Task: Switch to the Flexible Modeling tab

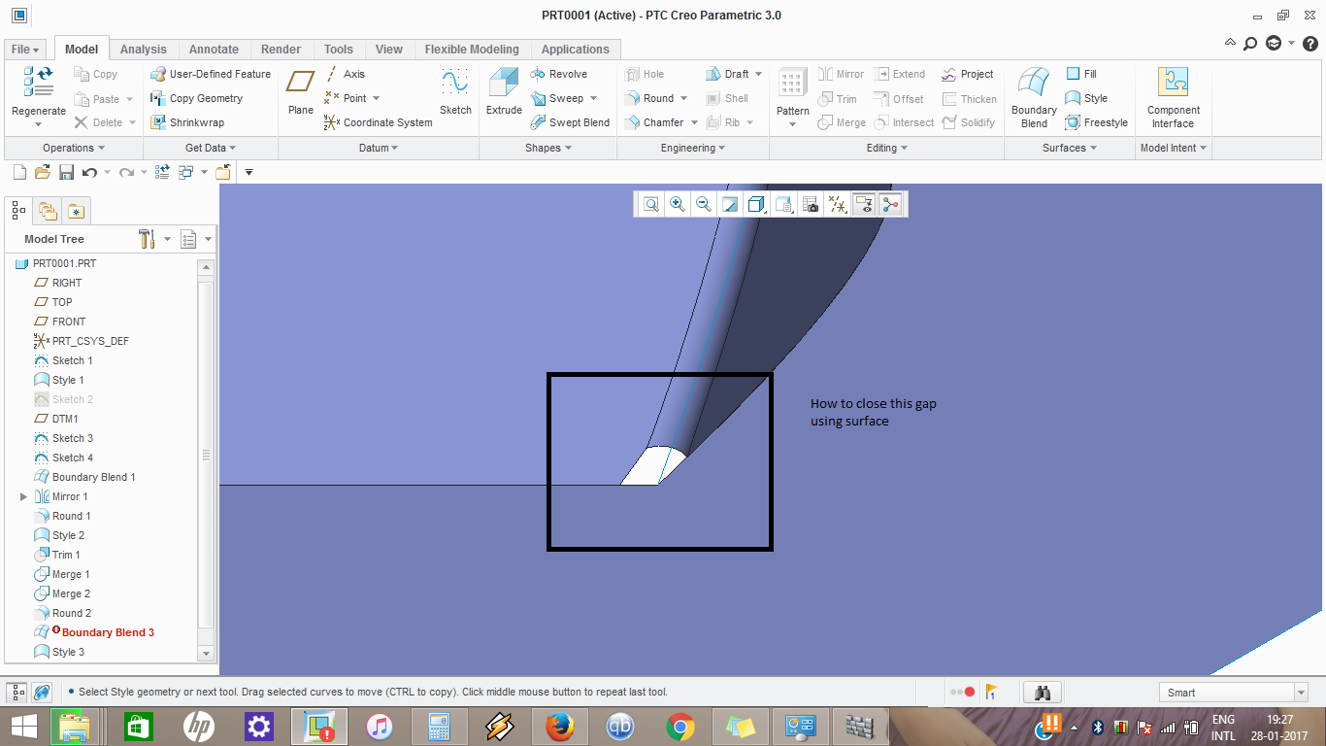Action: click(x=473, y=49)
